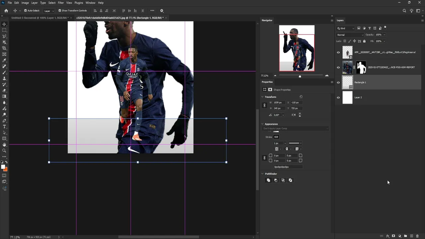This screenshot has height=239, width=425.
Task: Select the Rectangular Marquee tool
Action: (4, 30)
